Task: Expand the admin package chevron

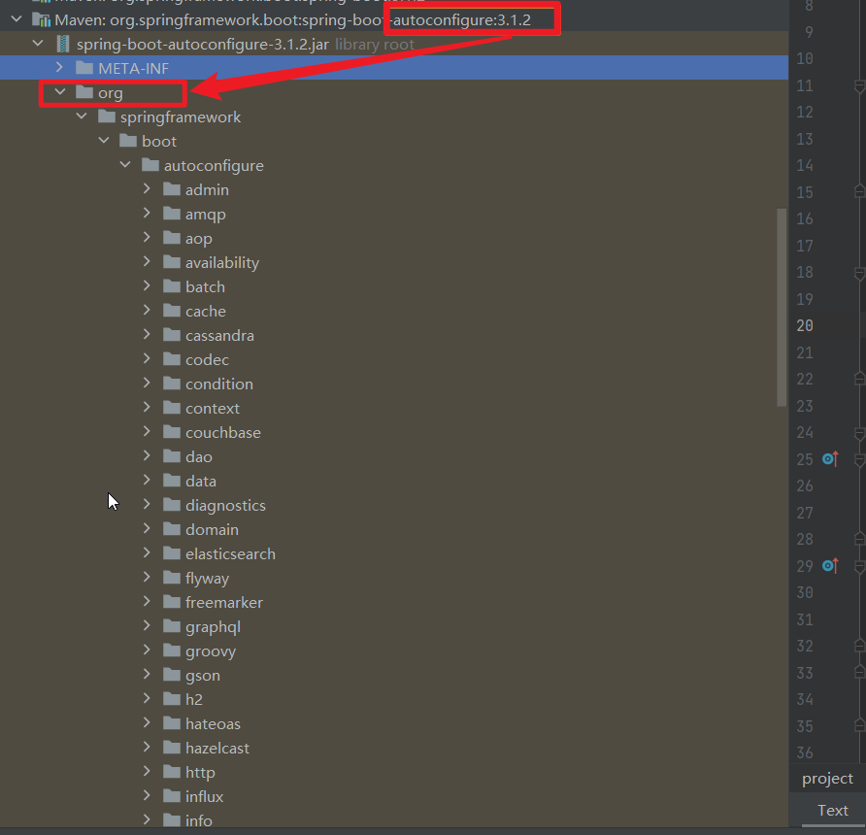Action: click(x=147, y=189)
